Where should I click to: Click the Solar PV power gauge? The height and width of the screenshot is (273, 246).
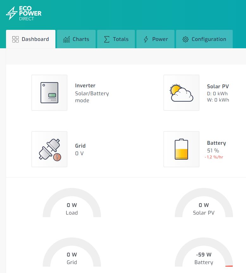coord(204,203)
